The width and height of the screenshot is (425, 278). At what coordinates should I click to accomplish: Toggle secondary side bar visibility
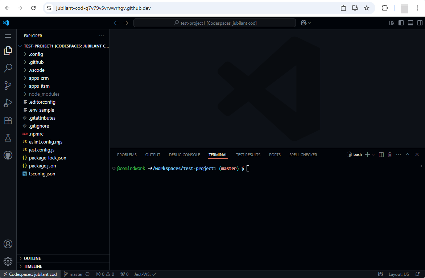(420, 23)
